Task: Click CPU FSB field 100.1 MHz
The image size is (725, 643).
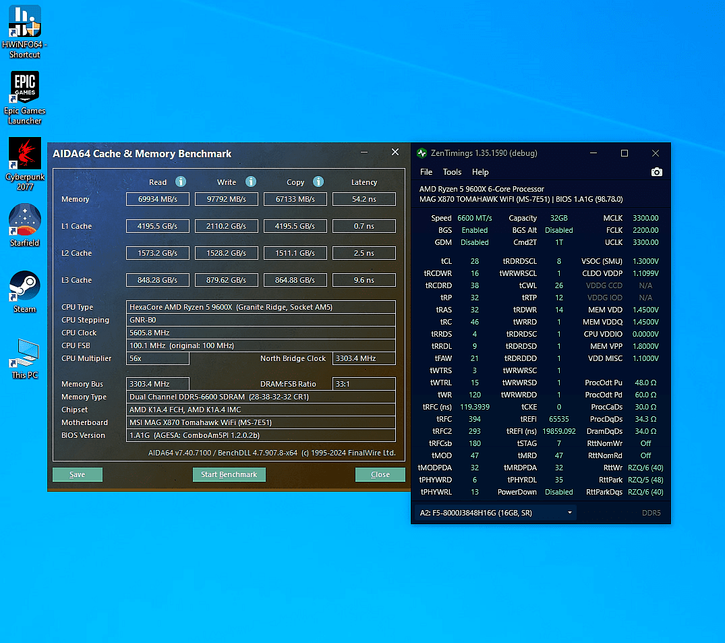Action: (261, 345)
